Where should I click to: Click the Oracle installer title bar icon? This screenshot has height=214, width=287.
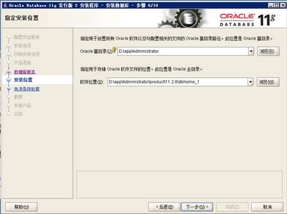[x=6, y=5]
